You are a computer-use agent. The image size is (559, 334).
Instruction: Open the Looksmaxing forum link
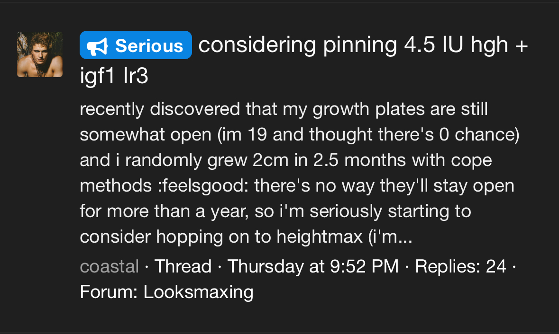coord(198,292)
